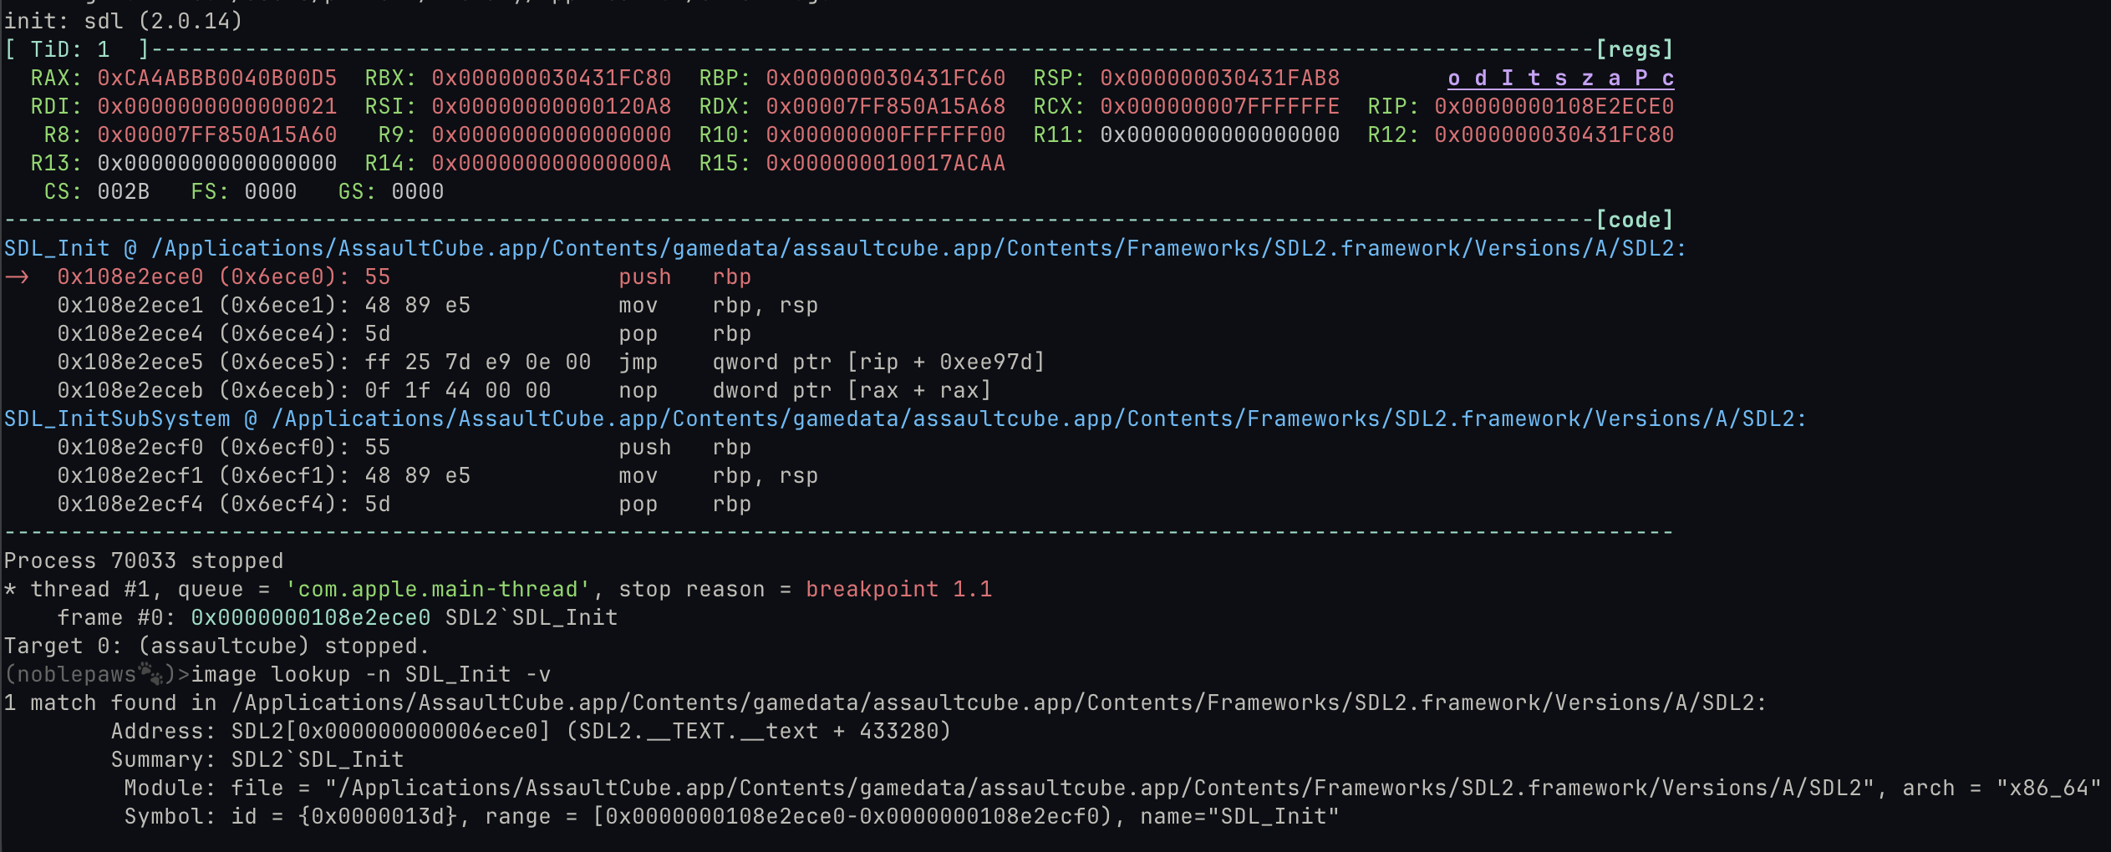Click the RSP register value
The width and height of the screenshot is (2111, 852).
tap(1220, 79)
